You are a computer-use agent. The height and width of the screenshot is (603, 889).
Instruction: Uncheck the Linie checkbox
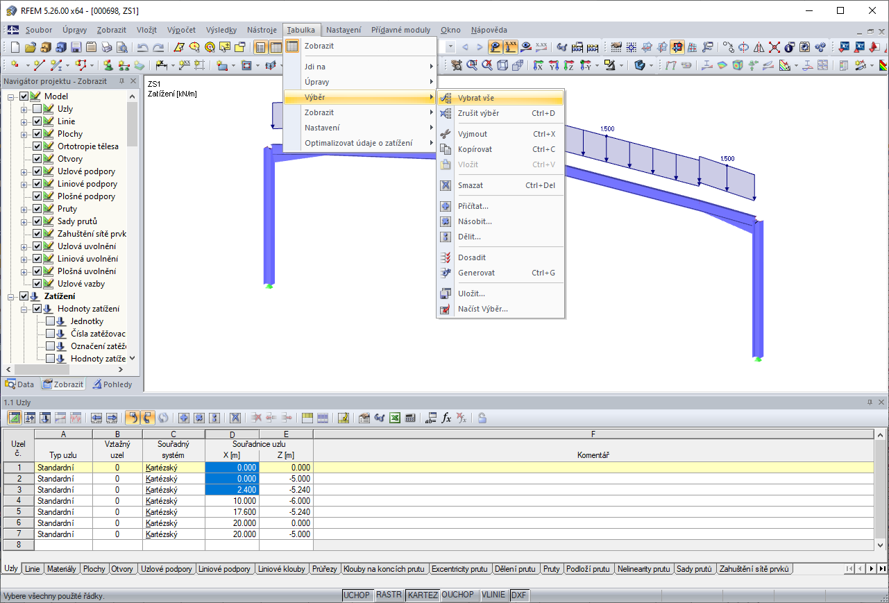(x=37, y=121)
